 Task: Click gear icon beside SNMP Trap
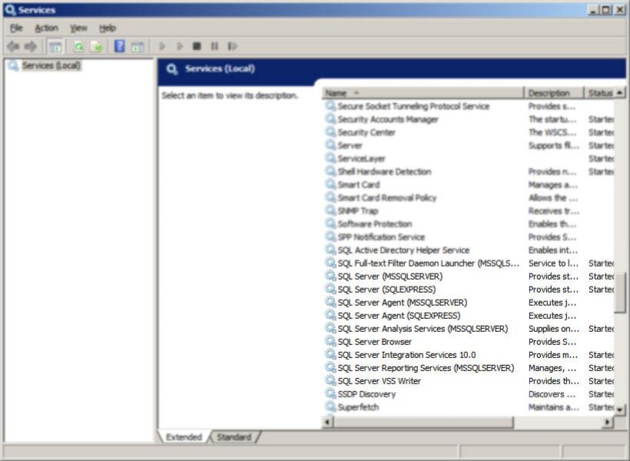[x=330, y=211]
